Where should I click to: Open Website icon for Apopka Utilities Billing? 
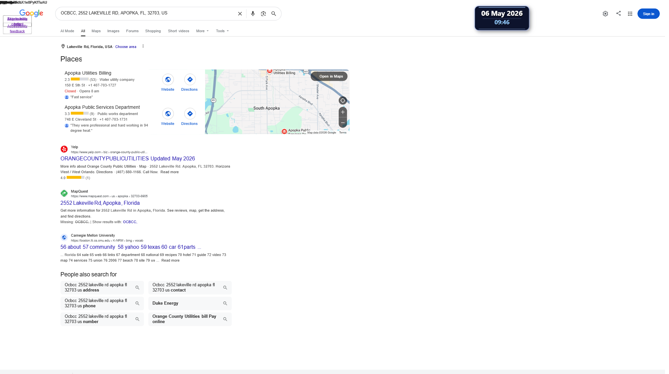point(168,80)
